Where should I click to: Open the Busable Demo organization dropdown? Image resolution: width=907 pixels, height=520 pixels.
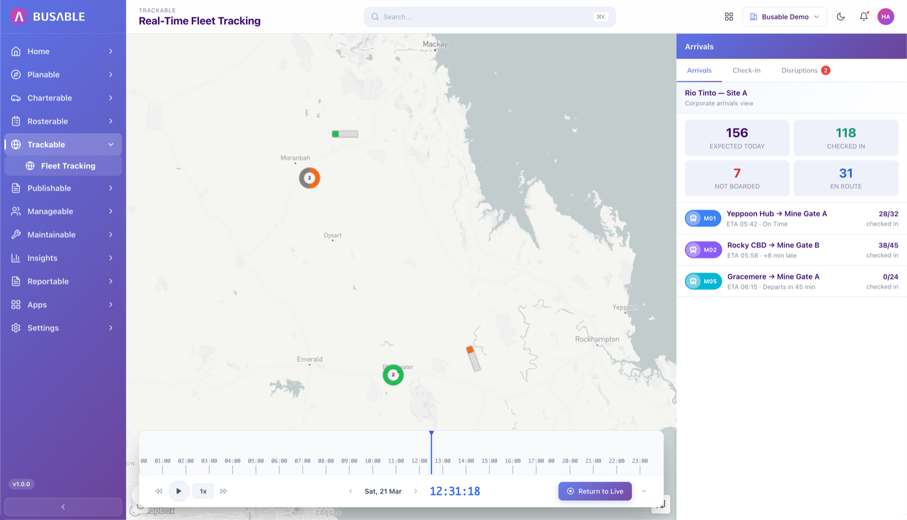785,17
